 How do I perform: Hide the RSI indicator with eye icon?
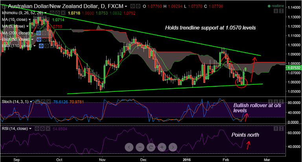tap(37, 129)
